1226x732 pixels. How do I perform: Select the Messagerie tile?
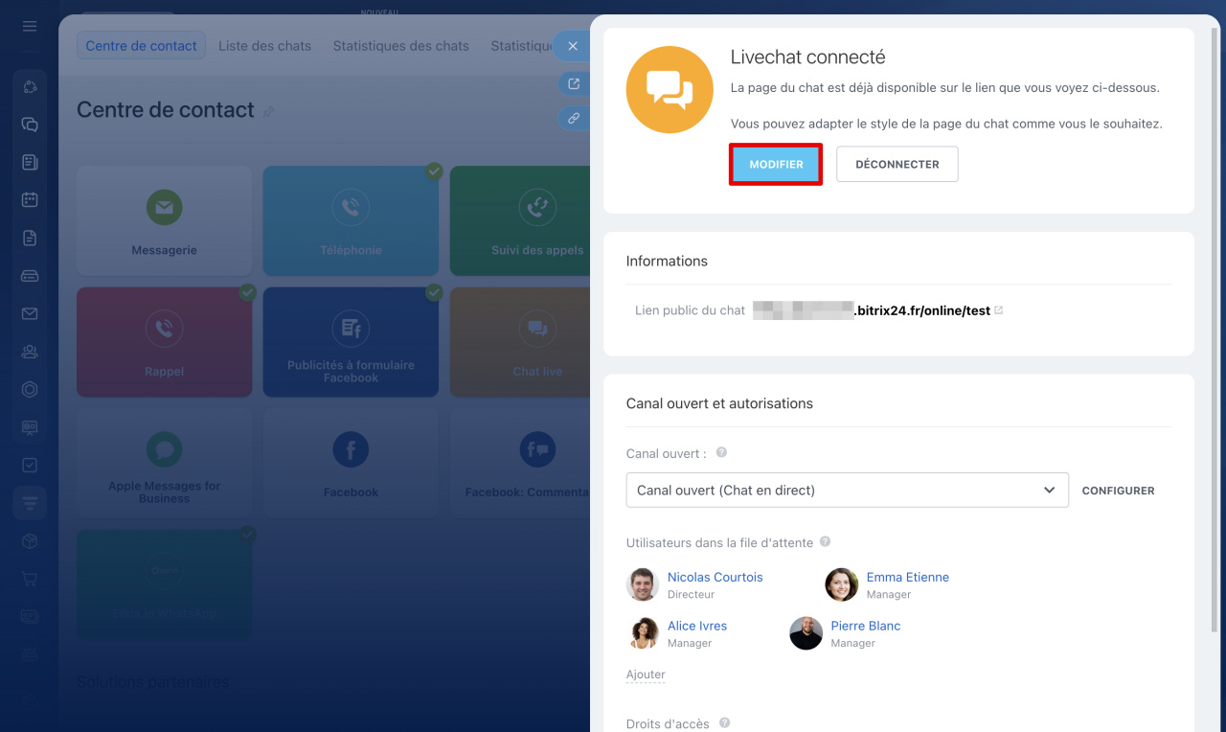pos(164,220)
